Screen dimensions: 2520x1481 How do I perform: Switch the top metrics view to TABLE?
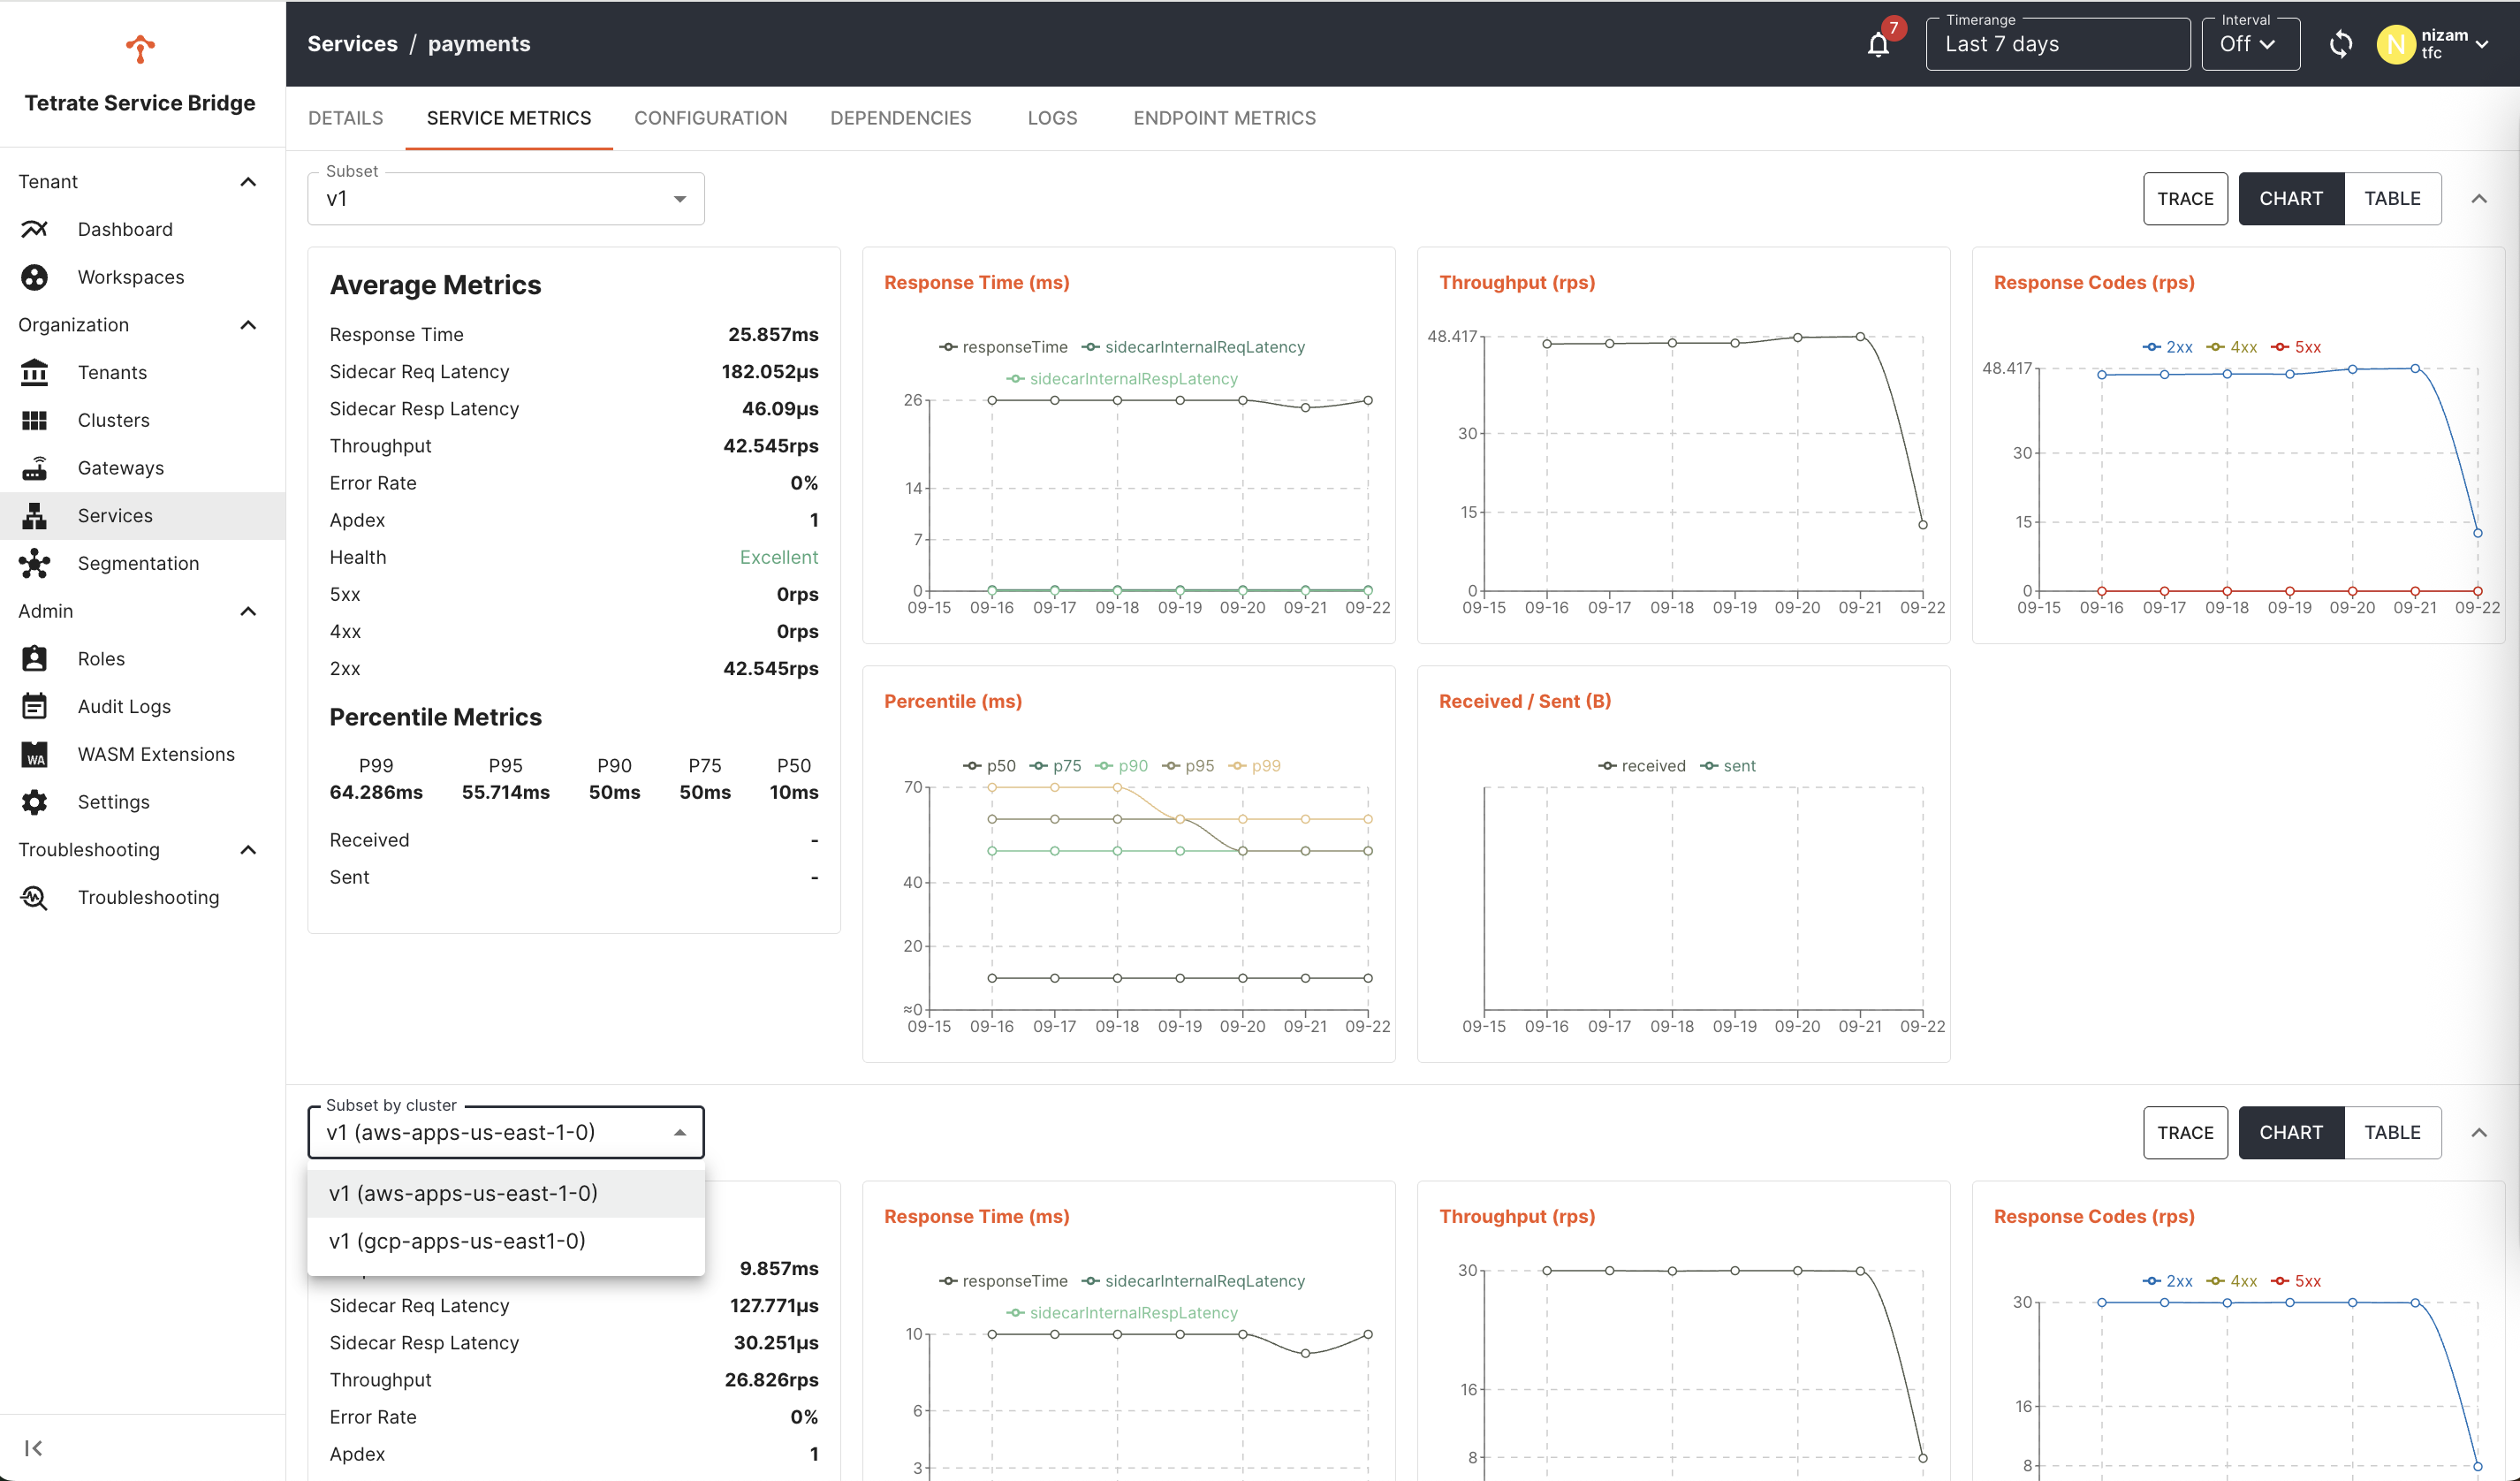coord(2393,198)
